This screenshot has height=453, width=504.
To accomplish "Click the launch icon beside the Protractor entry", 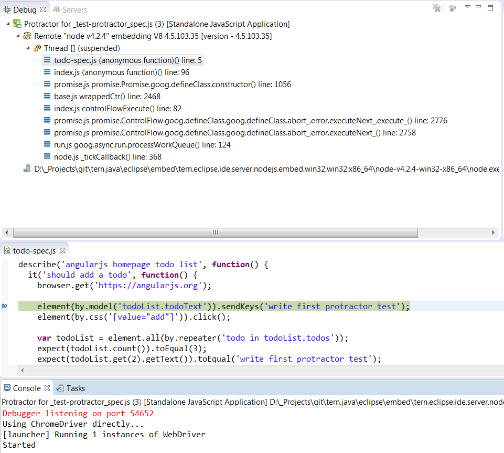I will point(17,24).
